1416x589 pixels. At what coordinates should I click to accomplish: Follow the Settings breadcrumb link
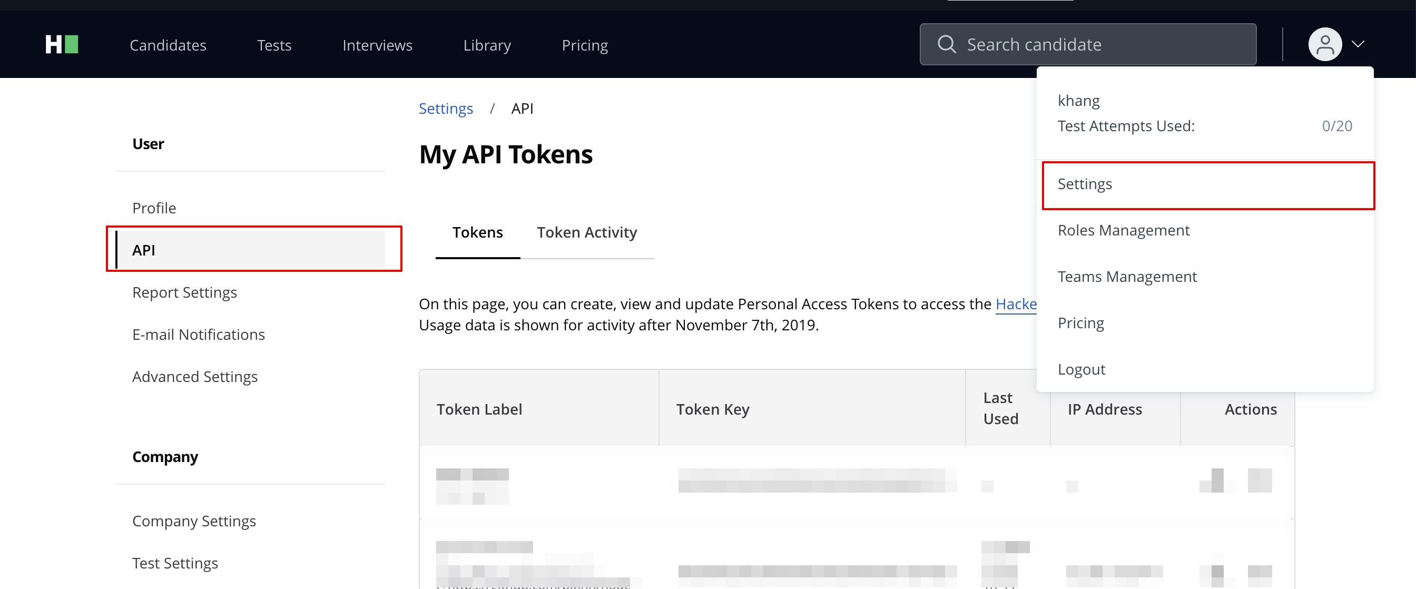click(445, 109)
